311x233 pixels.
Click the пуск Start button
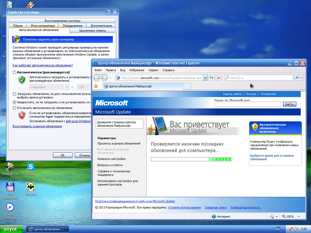tap(12, 229)
